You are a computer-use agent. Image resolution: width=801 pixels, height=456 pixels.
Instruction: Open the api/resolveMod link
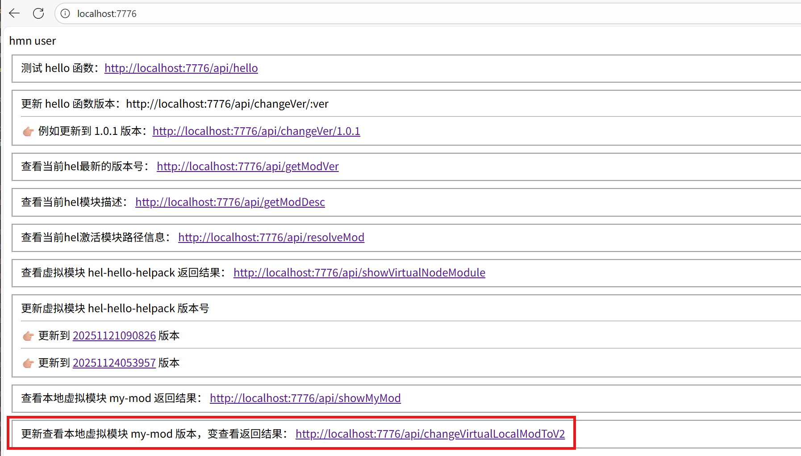pyautogui.click(x=271, y=238)
